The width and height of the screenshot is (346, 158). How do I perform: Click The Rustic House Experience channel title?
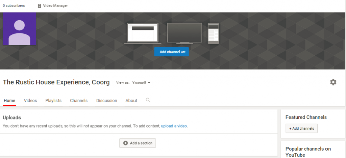[56, 82]
